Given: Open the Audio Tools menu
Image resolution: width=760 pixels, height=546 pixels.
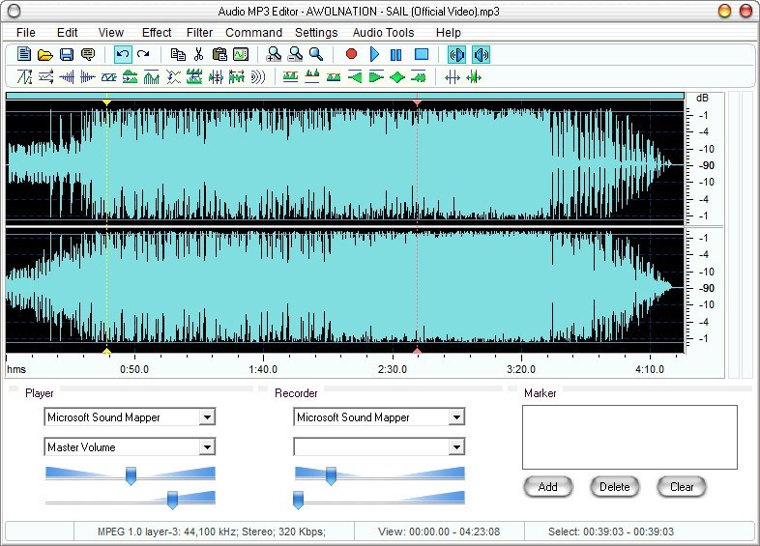Looking at the screenshot, I should (384, 33).
